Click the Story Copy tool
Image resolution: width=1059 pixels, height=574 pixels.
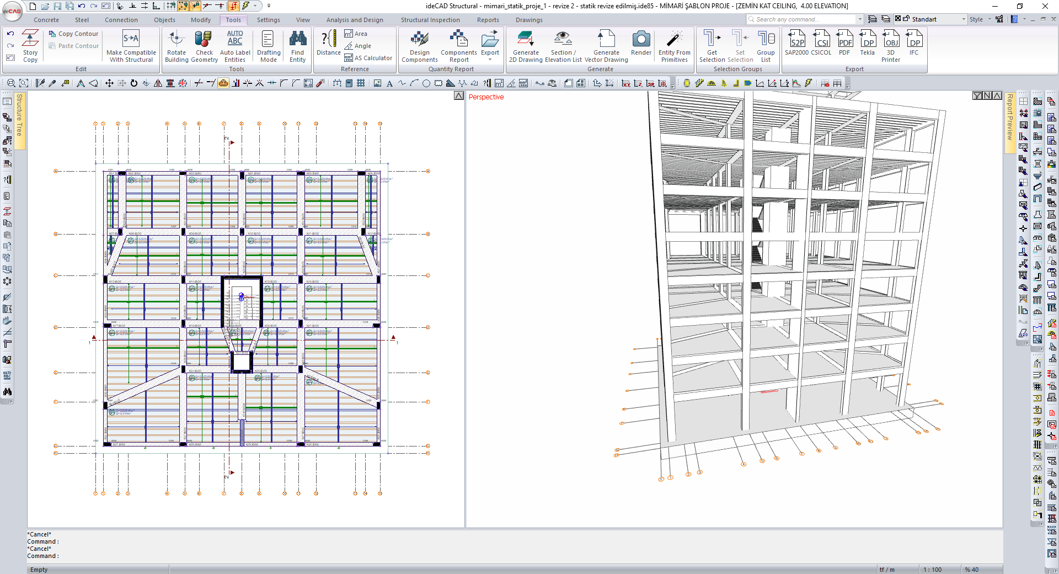click(x=30, y=46)
